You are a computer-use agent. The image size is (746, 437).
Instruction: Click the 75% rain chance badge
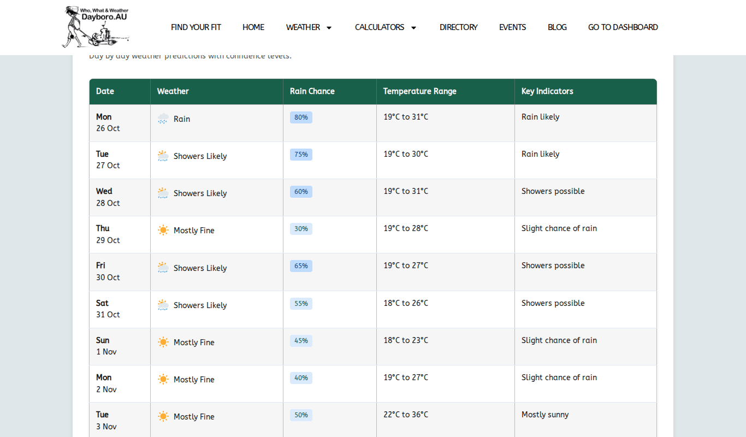301,155
